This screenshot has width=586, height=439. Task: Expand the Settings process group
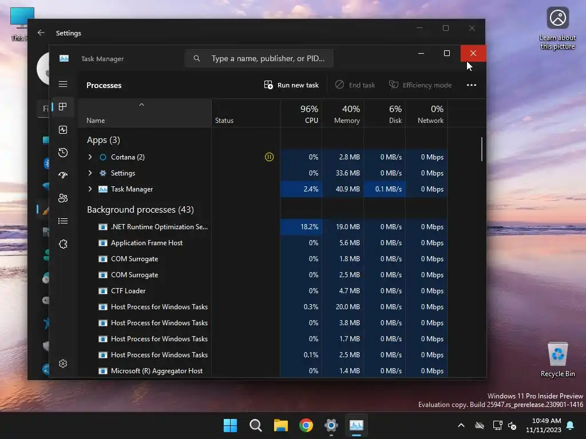pyautogui.click(x=90, y=173)
